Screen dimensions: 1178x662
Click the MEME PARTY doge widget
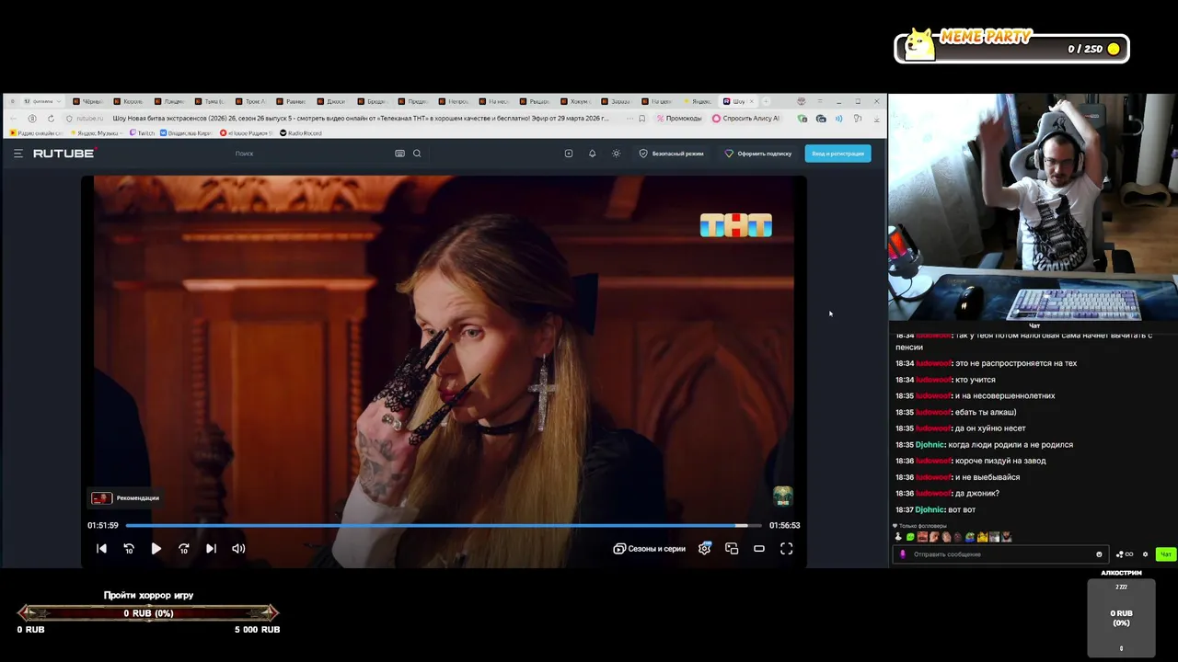(1011, 45)
